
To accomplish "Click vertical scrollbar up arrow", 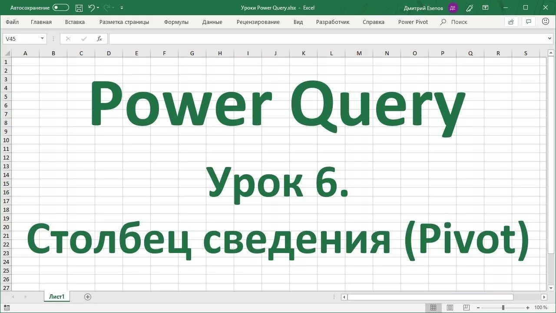I will point(552,53).
